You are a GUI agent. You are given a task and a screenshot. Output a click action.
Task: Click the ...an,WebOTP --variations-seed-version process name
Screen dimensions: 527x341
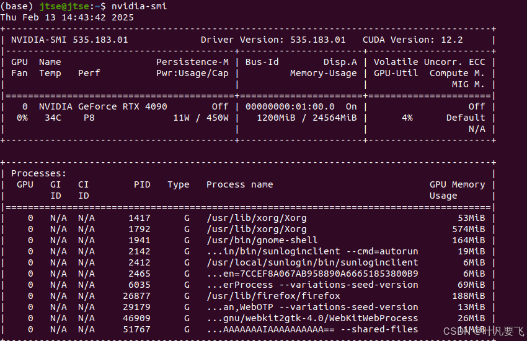312,307
